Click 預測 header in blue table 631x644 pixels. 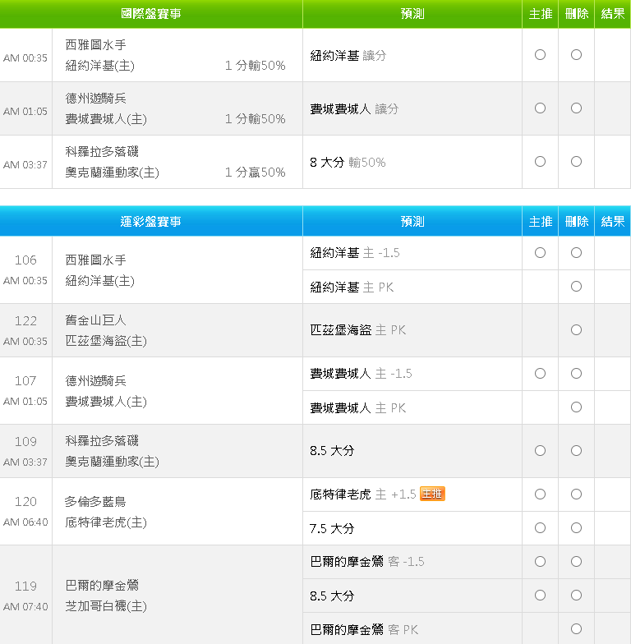pyautogui.click(x=412, y=222)
